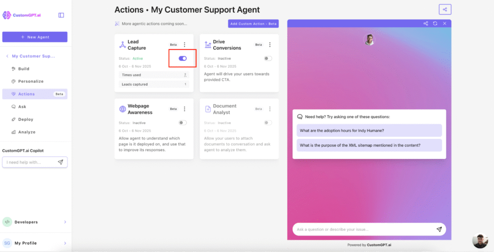Click chat bubble icon beside Need help
The image size is (494, 252).
tap(300, 117)
